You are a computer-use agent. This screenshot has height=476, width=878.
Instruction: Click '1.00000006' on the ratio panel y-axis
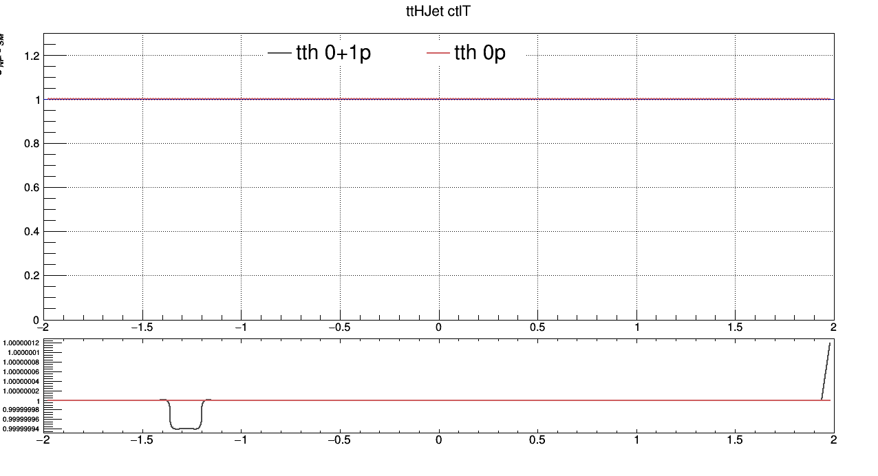21,371
